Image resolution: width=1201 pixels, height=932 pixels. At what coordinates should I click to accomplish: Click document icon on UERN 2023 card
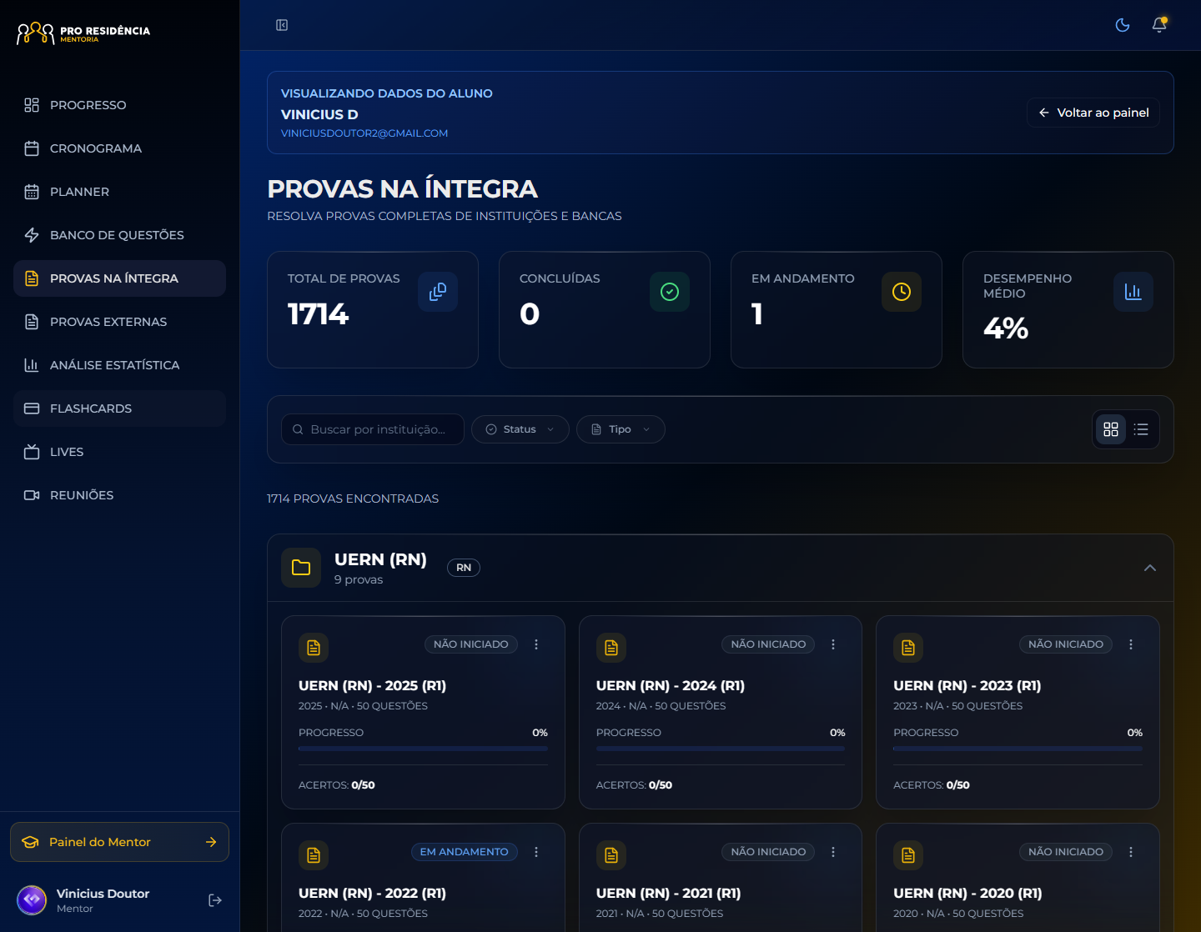908,648
